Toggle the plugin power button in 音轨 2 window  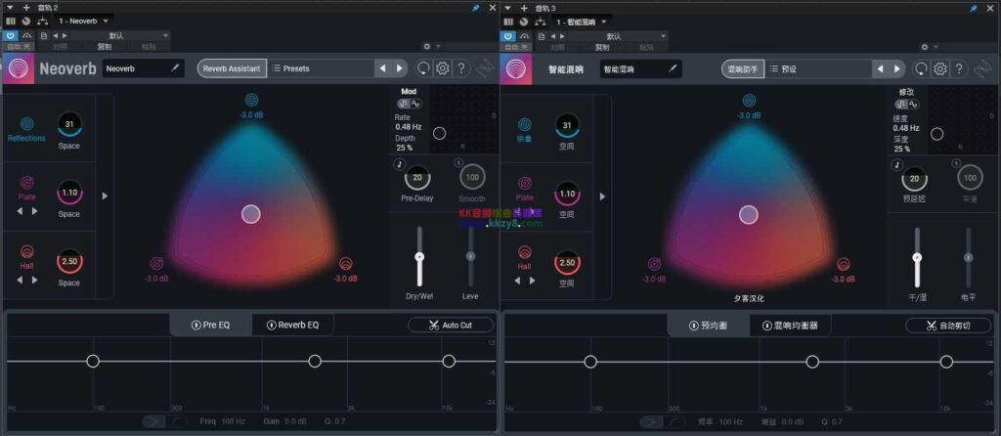[x=10, y=36]
